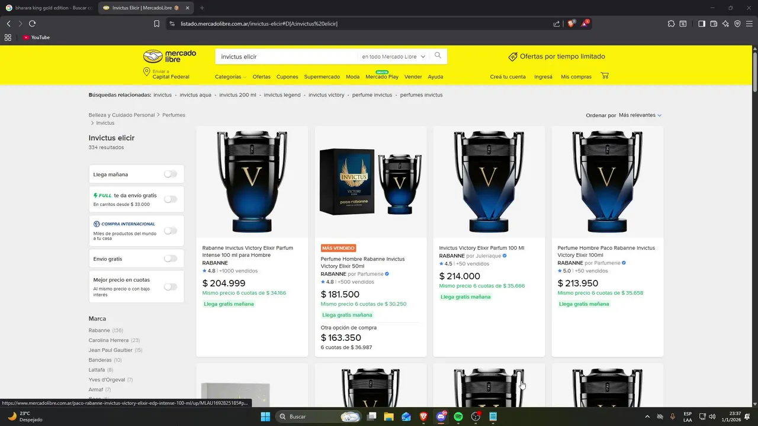The height and width of the screenshot is (426, 758).
Task: Click the Windows Start button
Action: tap(265, 417)
